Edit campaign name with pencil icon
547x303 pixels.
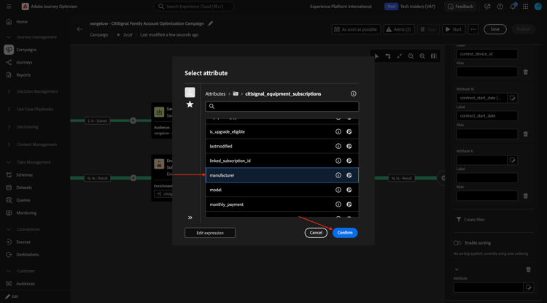click(x=210, y=23)
